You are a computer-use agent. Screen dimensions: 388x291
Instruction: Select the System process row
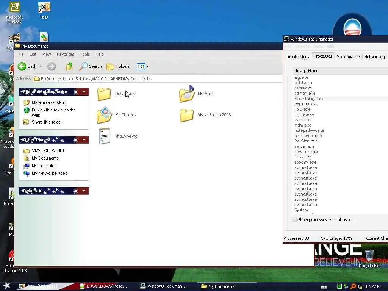pos(340,210)
